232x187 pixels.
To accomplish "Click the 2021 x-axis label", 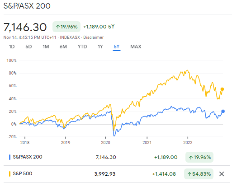I will click(x=147, y=143).
